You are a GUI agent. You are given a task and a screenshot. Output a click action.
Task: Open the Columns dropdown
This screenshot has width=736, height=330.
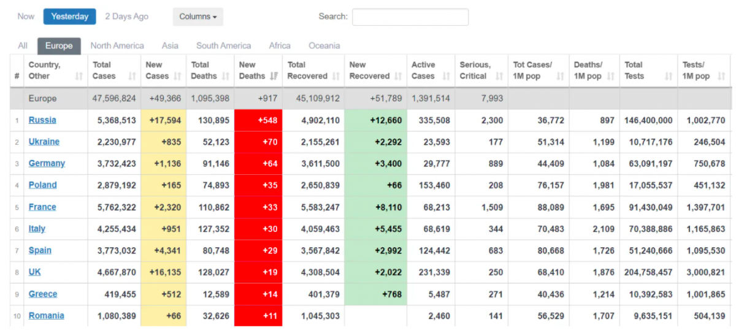point(197,17)
